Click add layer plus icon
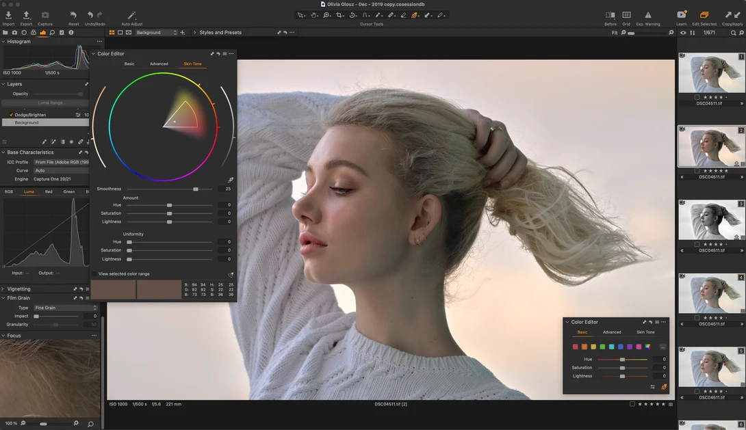The image size is (746, 430). click(183, 33)
